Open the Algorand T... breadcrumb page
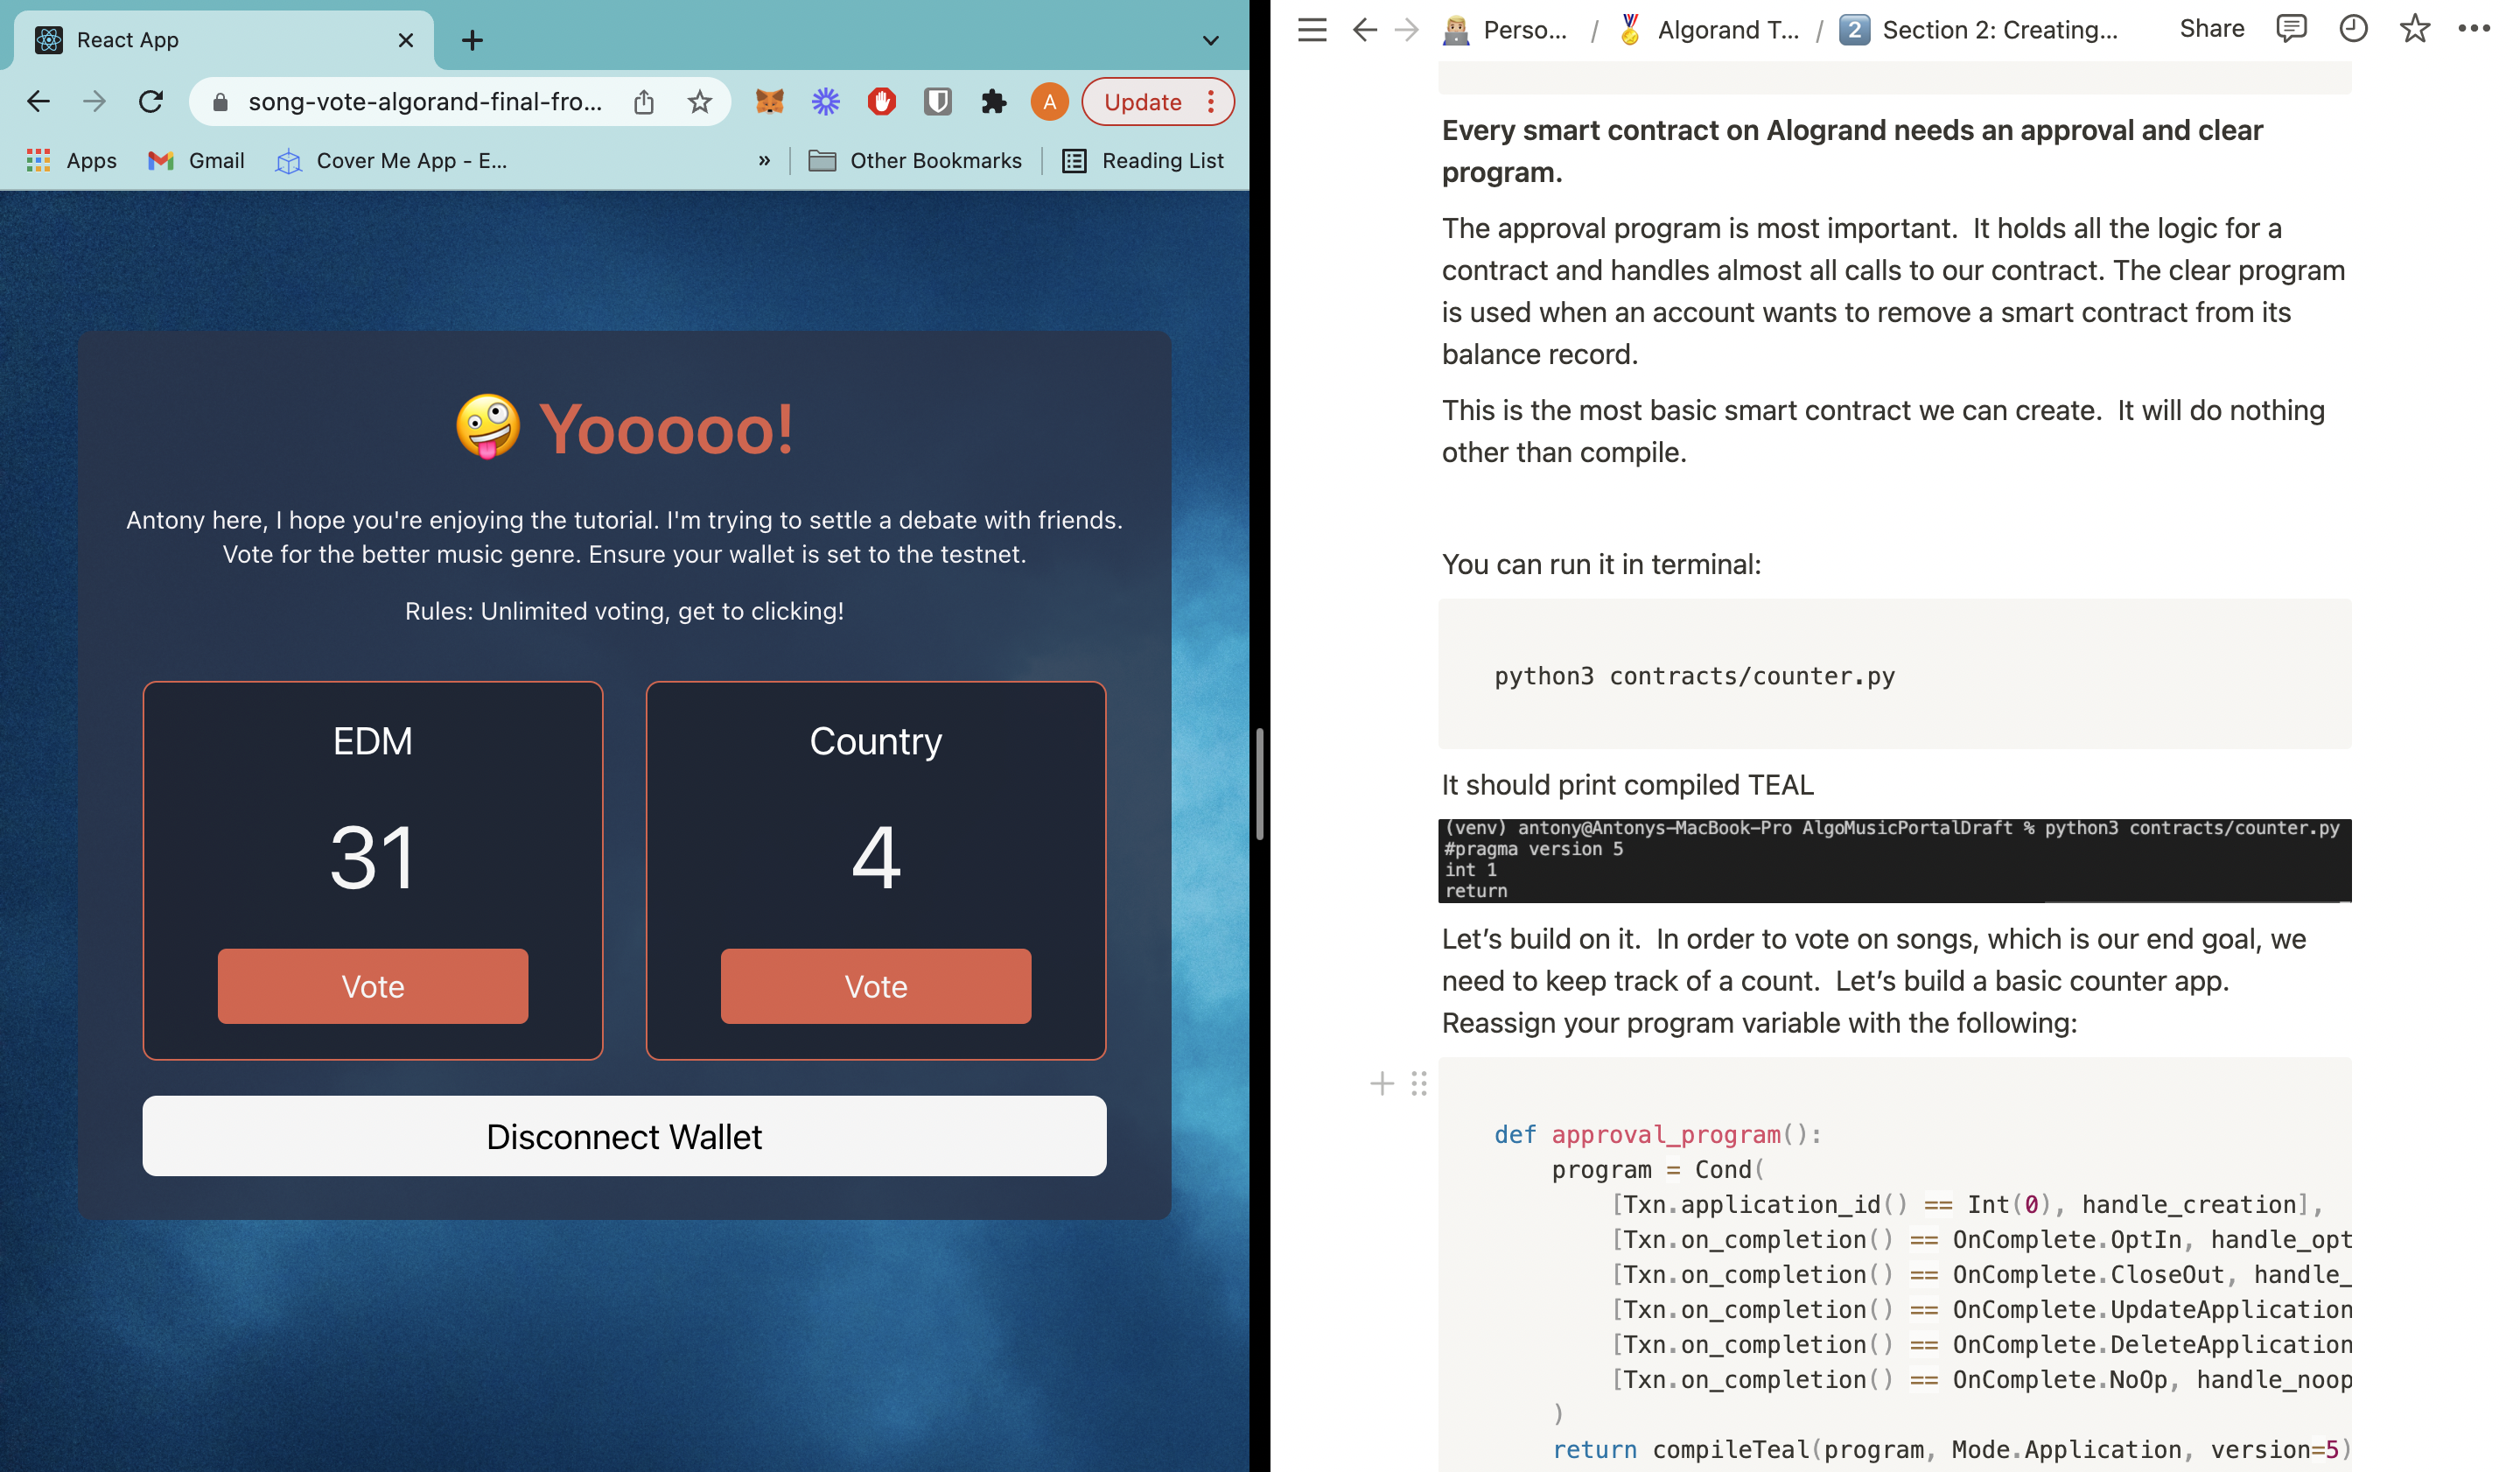Image resolution: width=2520 pixels, height=1472 pixels. click(1709, 30)
